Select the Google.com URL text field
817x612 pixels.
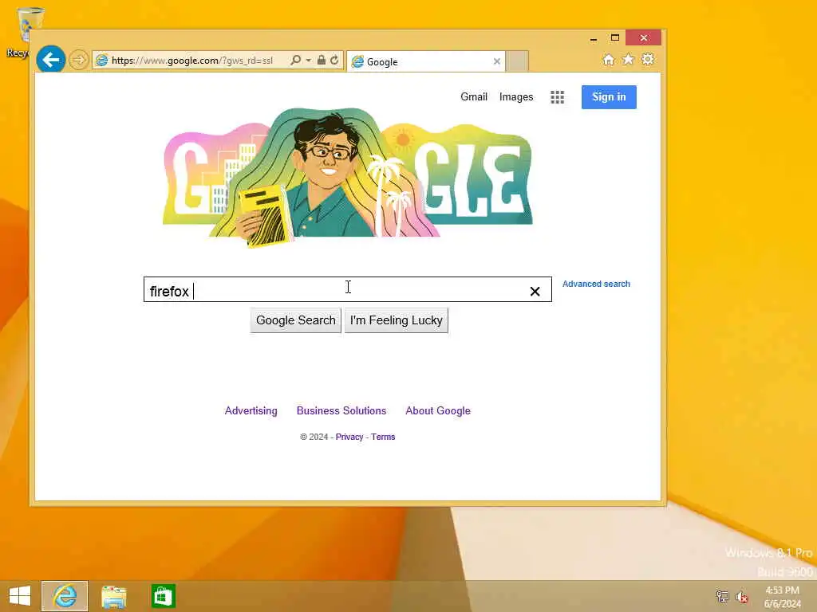pyautogui.click(x=192, y=61)
